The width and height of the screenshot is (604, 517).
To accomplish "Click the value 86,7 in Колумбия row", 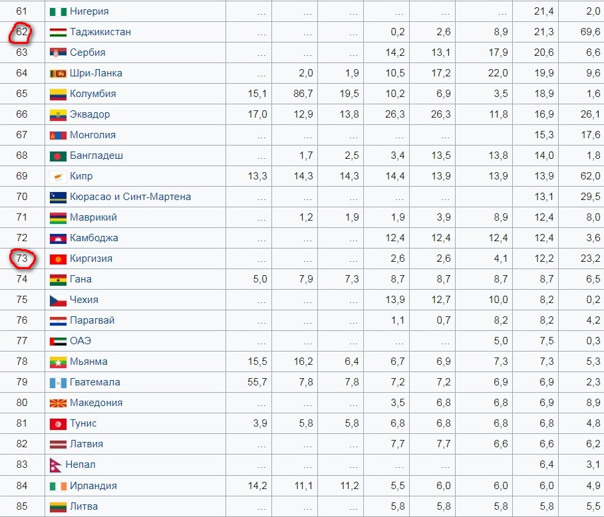I will [x=303, y=94].
